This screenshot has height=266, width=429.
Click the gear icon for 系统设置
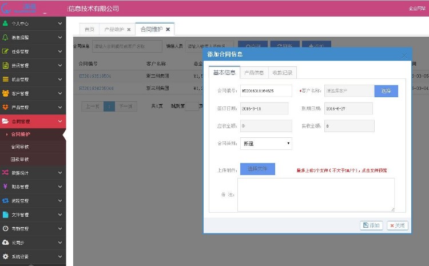[x=5, y=256]
